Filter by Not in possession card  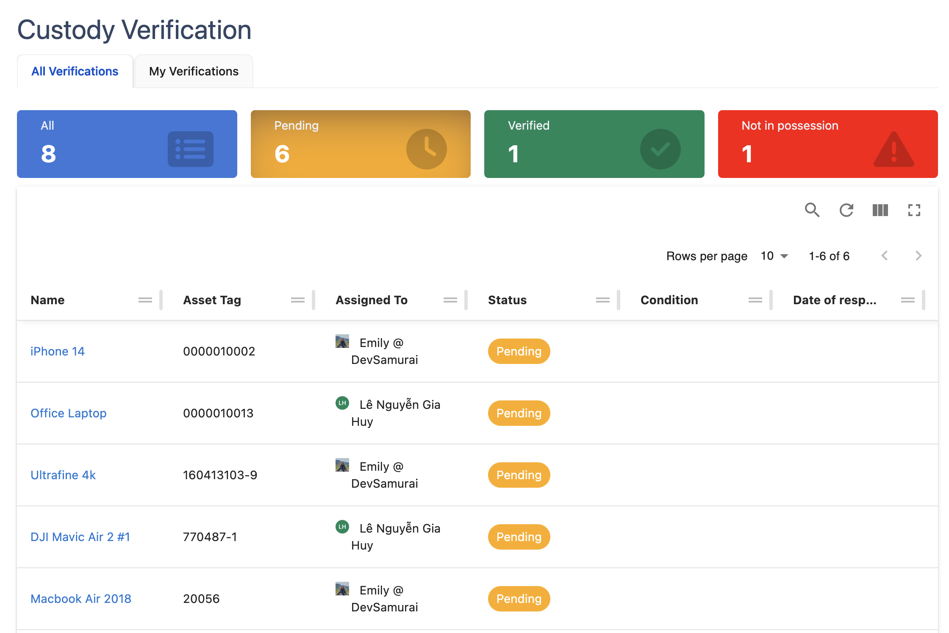(827, 144)
